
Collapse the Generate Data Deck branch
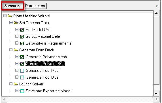tap(11, 50)
